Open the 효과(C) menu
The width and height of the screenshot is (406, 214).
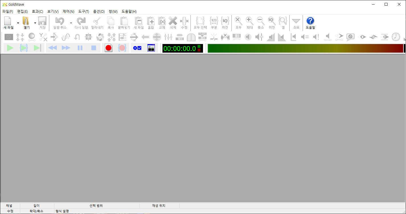38,11
